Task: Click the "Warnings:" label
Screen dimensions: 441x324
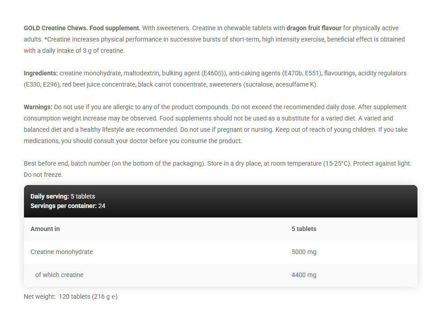Action: (38, 107)
